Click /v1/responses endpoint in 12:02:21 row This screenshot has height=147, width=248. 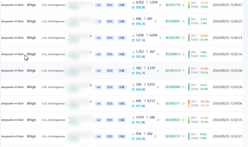pos(56,137)
